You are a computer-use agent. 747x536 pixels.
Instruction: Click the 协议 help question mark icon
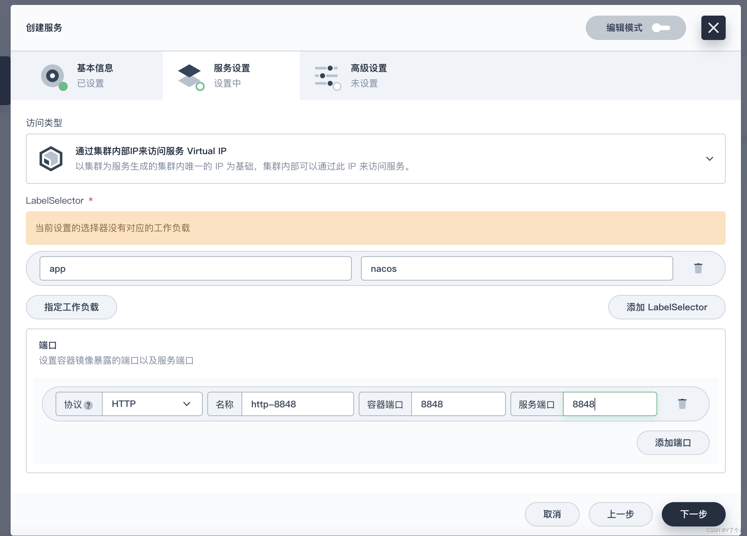click(x=88, y=405)
